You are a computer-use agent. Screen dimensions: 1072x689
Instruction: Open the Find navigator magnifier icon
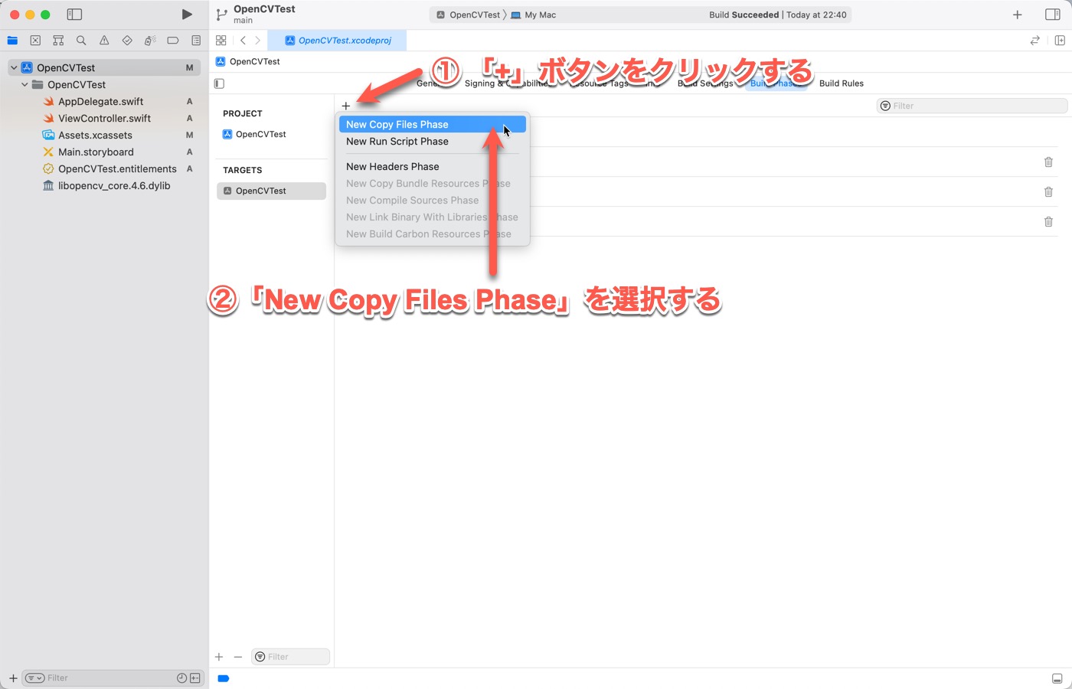81,41
